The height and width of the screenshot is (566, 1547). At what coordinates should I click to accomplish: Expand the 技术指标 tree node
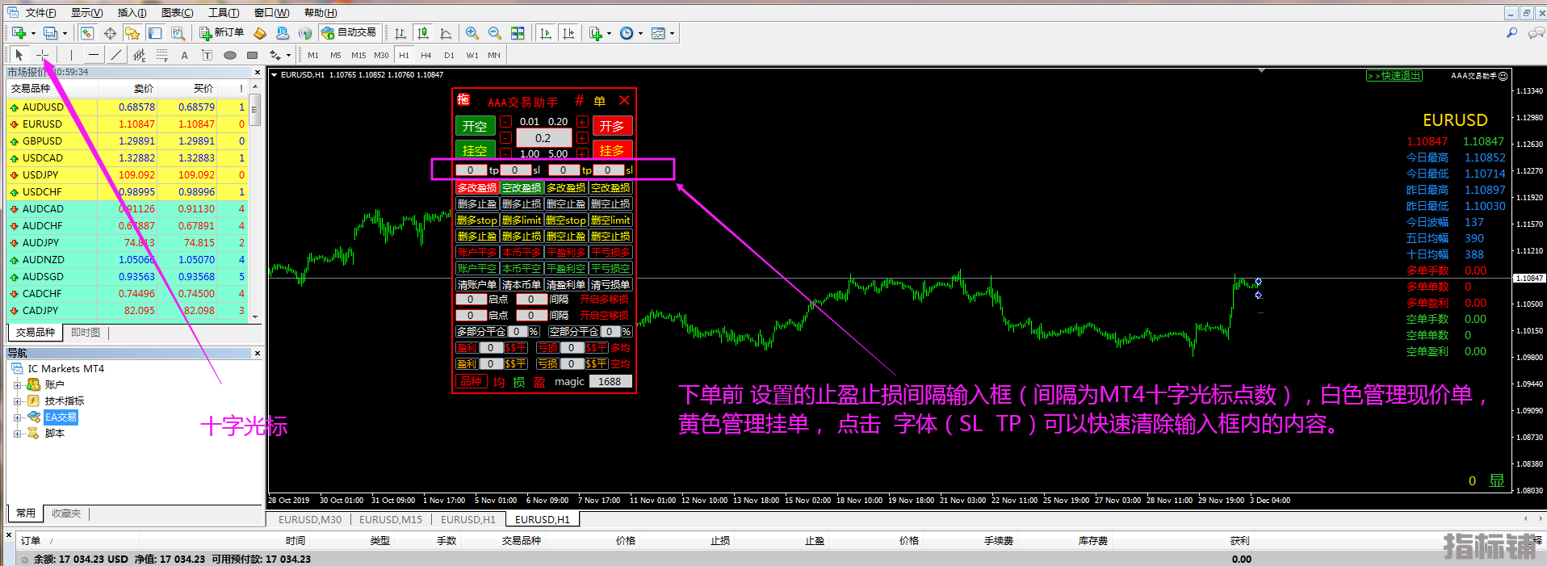tap(17, 401)
